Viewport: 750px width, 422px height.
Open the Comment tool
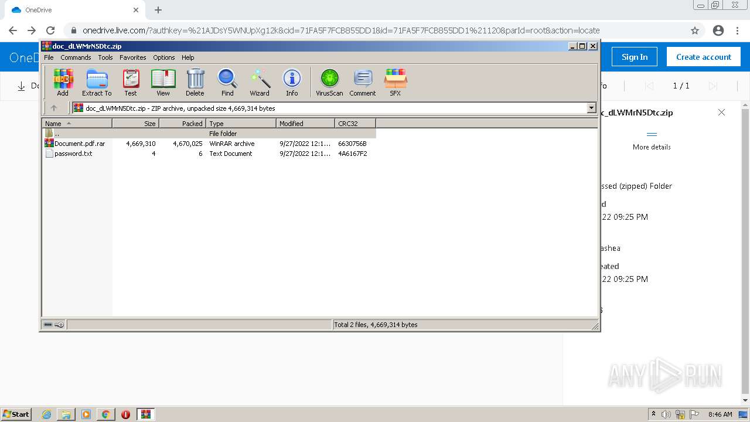[x=363, y=82]
